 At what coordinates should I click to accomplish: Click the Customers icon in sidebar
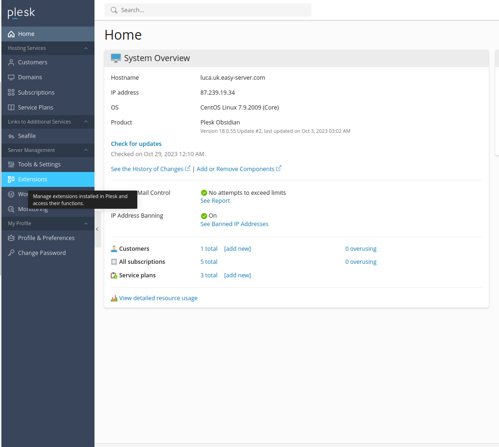tap(11, 62)
